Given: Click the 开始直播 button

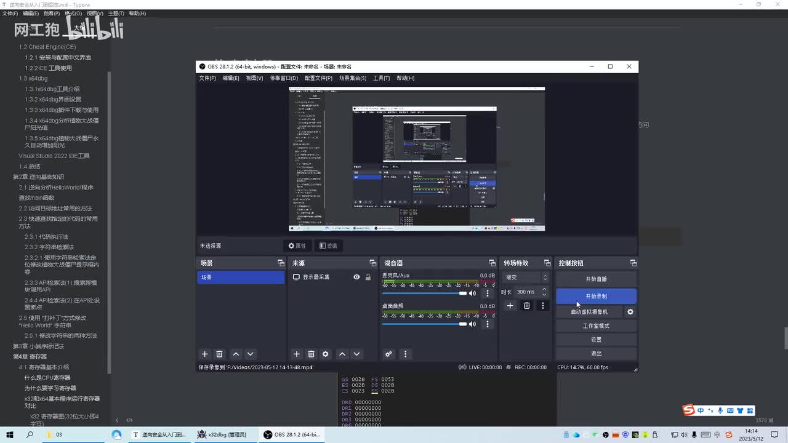Looking at the screenshot, I should tap(596, 279).
